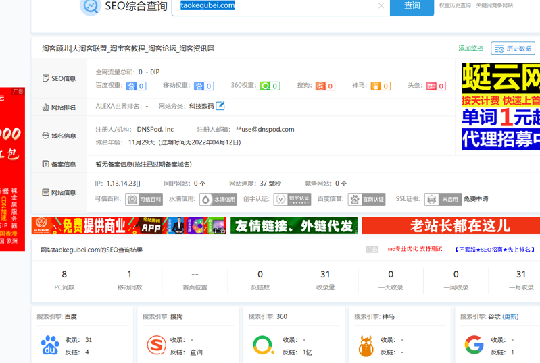The width and height of the screenshot is (540, 363).
Task: Click the 可信百科 certification badge
Action: pos(144,199)
